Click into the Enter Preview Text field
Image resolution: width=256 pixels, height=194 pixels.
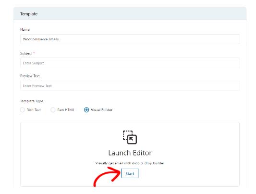pyautogui.click(x=130, y=85)
